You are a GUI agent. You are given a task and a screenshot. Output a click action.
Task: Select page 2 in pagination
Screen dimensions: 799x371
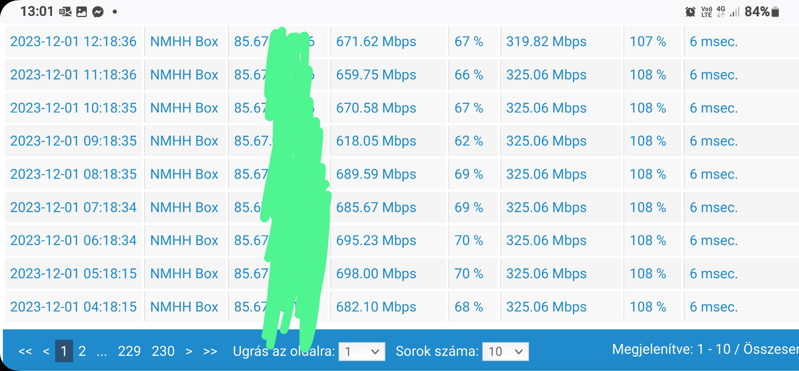click(82, 351)
